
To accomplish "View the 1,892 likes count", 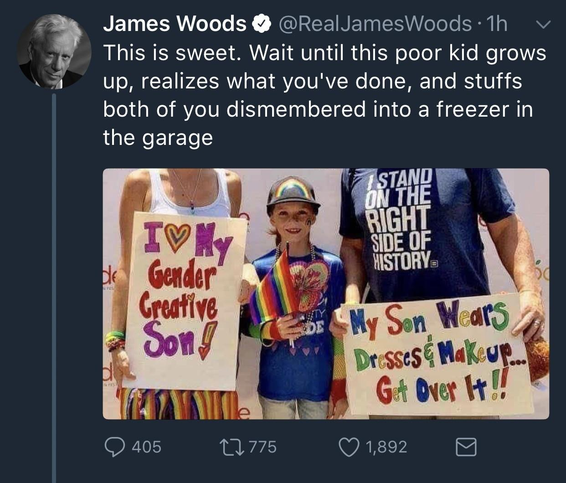I will (x=386, y=447).
